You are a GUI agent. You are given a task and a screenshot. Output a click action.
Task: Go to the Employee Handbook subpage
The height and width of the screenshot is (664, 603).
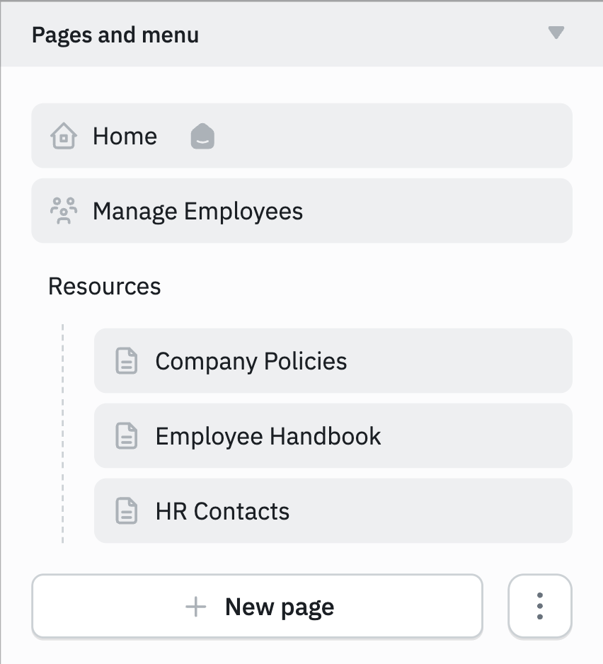268,436
